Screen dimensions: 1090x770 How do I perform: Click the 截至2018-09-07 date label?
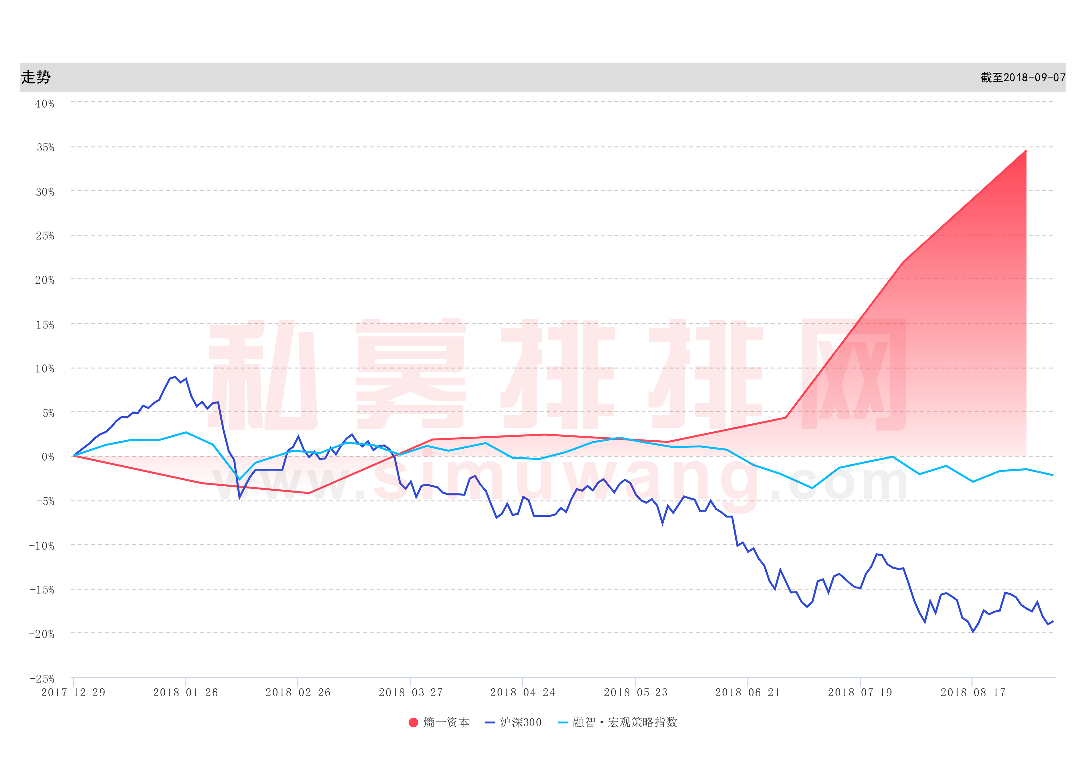pyautogui.click(x=1023, y=77)
